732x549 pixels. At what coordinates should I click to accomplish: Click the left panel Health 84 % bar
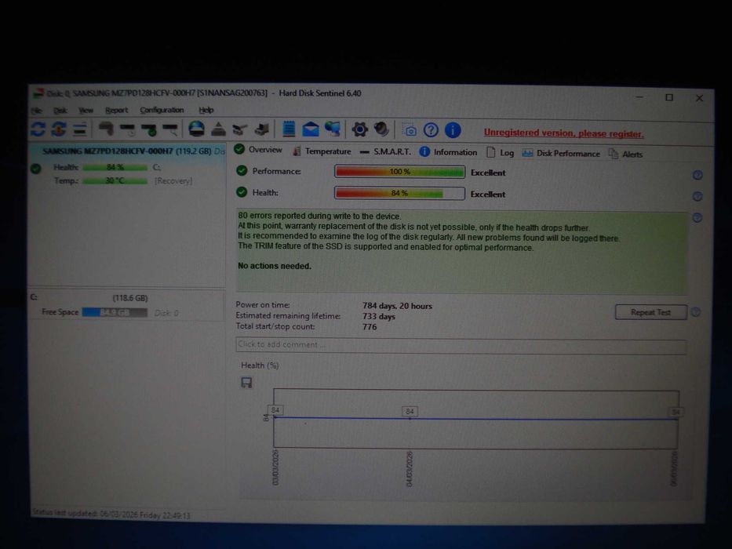click(115, 167)
